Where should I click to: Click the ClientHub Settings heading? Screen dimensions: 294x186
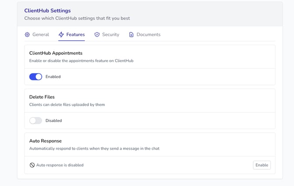pos(47,11)
